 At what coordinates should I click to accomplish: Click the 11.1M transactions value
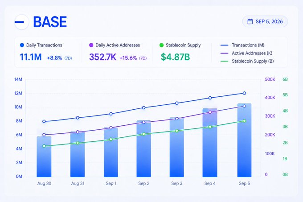coord(31,57)
